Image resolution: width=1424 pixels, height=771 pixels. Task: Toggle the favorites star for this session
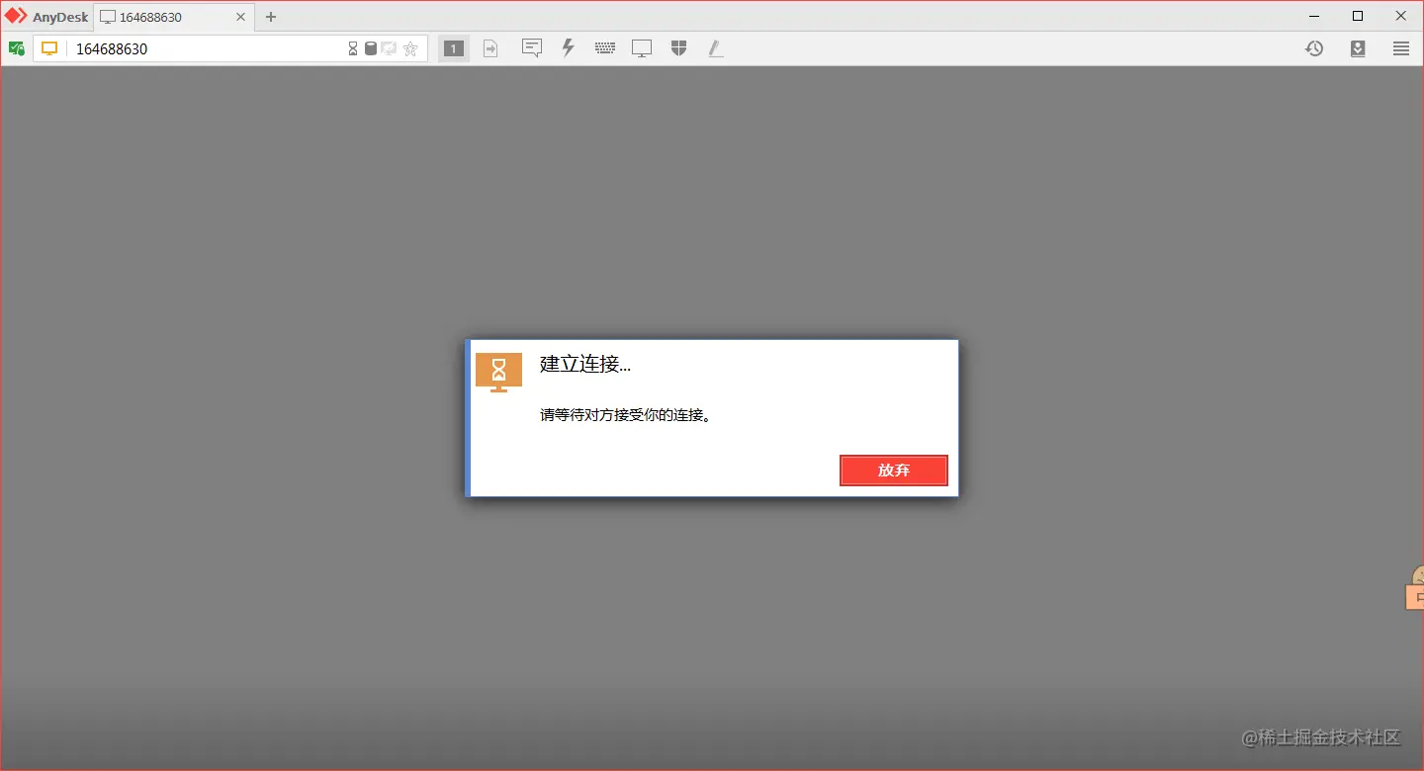[410, 47]
